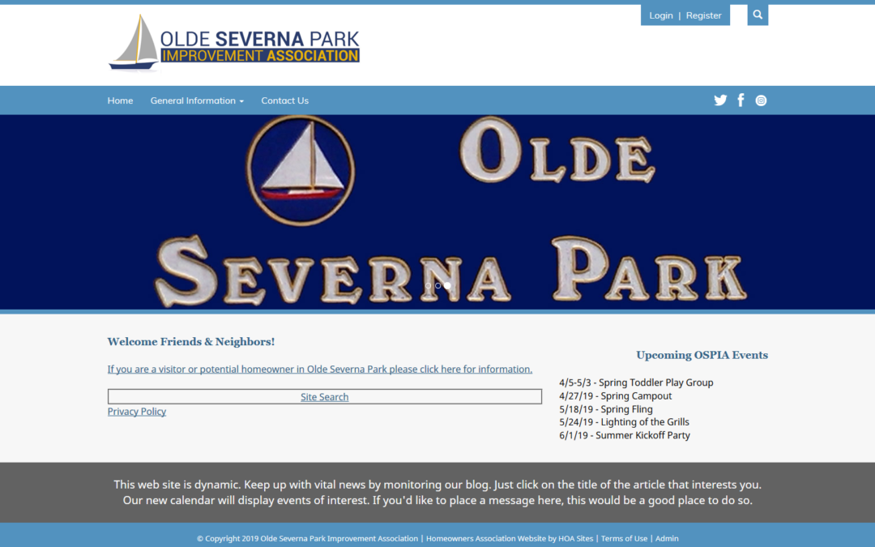
Task: Open Contact Us in the navigation bar
Action: [284, 100]
